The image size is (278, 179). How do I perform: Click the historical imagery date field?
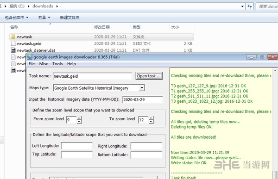coord(143,99)
